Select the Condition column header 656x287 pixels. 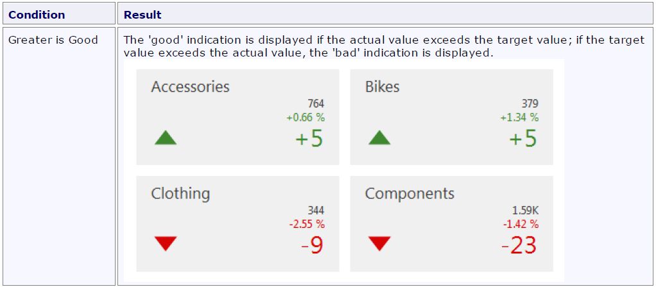click(37, 14)
